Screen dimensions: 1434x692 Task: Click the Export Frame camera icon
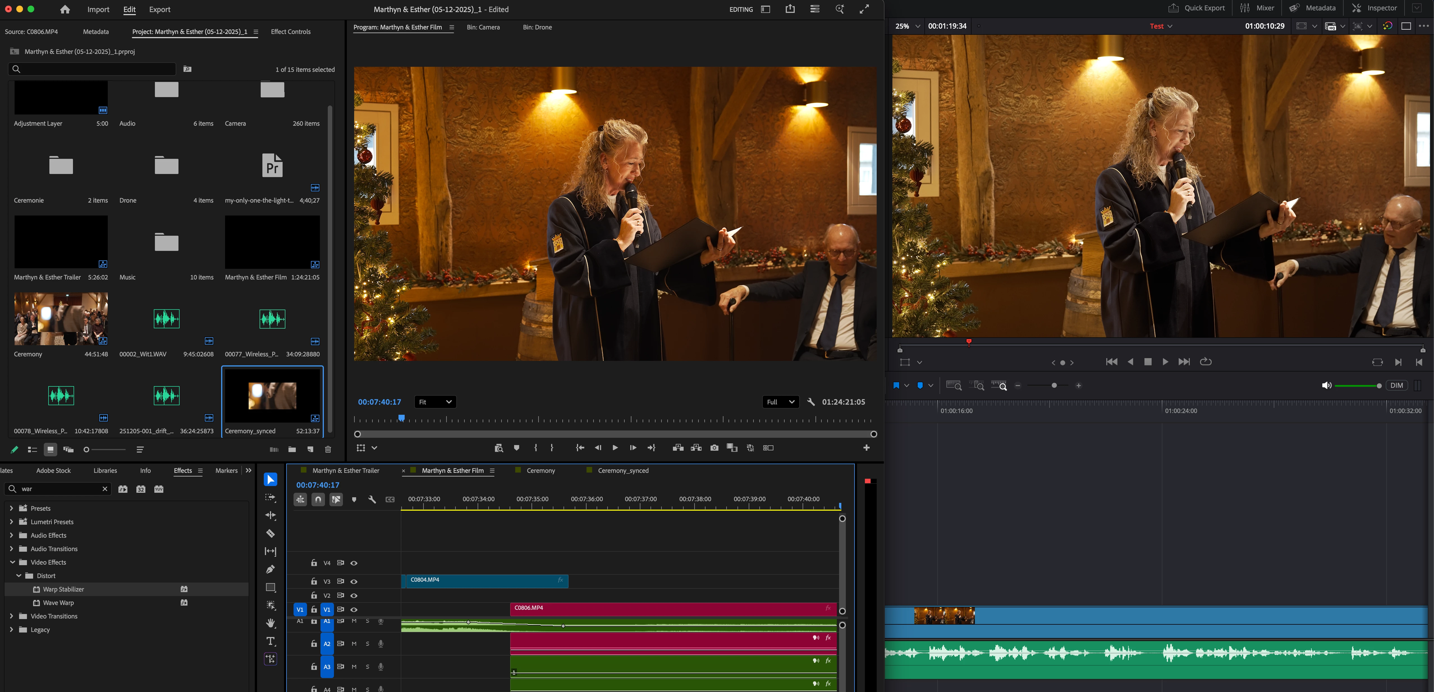[714, 448]
